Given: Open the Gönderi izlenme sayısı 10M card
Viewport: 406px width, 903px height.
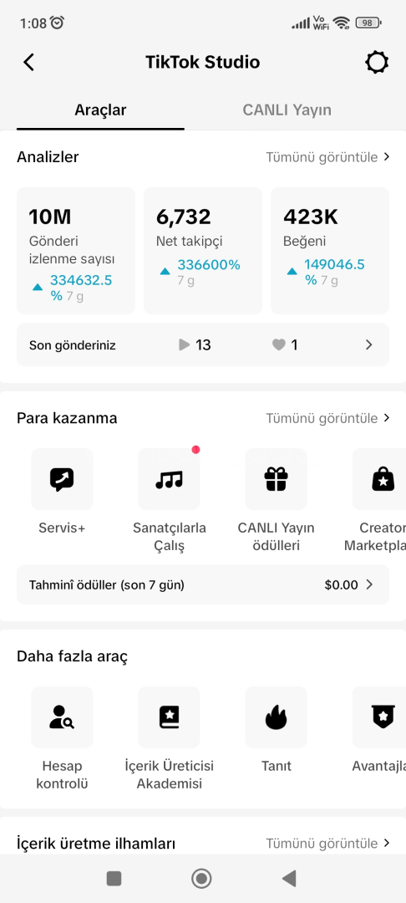Looking at the screenshot, I should pyautogui.click(x=76, y=251).
